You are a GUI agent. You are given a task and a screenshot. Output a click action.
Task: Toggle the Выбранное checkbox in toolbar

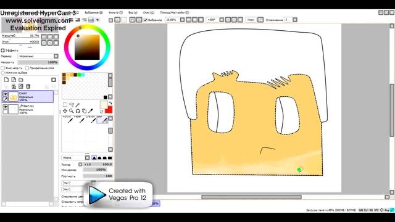146,20
